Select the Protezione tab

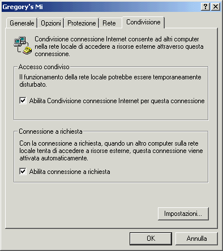(x=82, y=23)
